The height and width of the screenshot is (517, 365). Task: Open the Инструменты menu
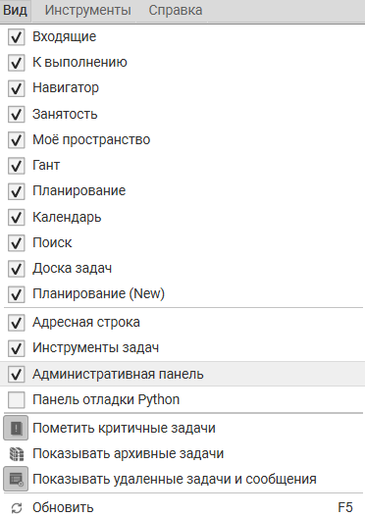tap(88, 10)
